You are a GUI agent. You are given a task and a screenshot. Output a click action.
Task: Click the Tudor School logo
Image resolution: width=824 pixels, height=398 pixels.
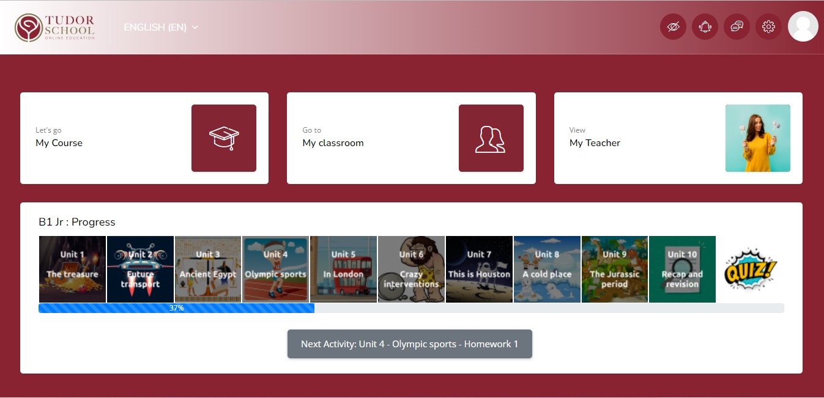click(x=55, y=26)
